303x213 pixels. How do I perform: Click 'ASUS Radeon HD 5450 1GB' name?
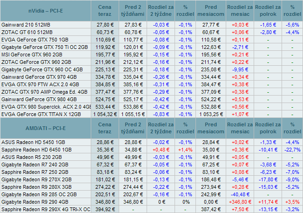pyautogui.click(x=33, y=142)
